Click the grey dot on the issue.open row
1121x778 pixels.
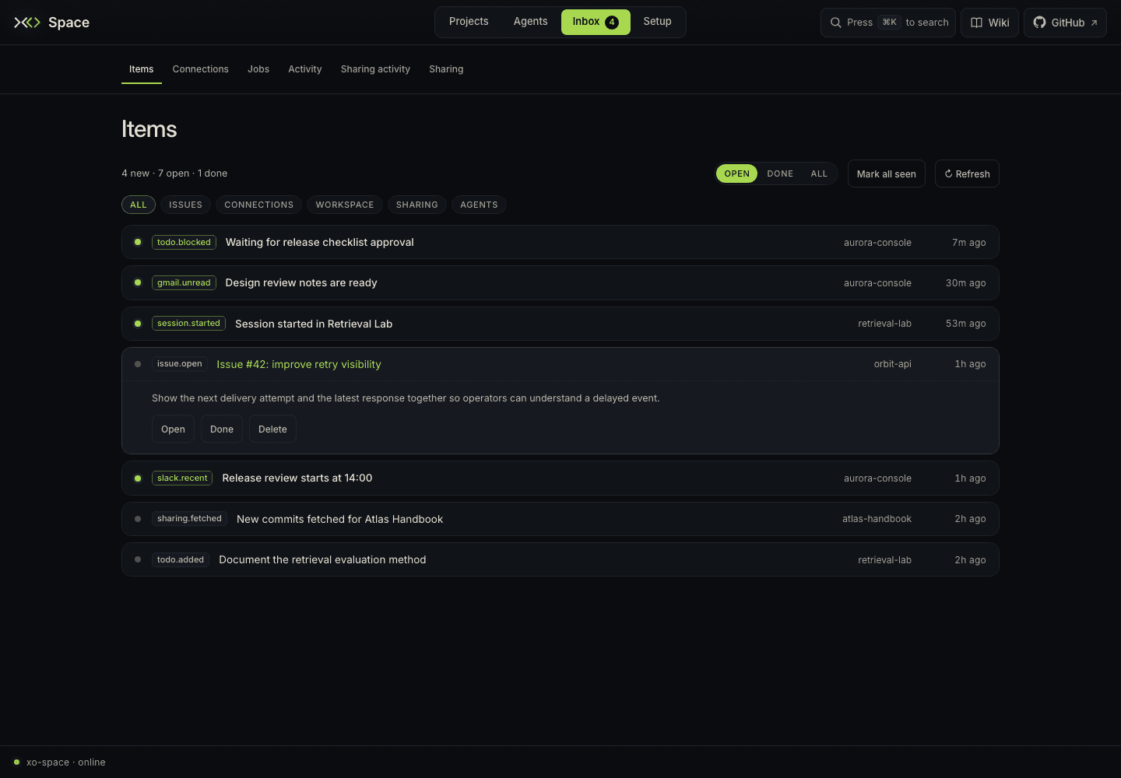(138, 364)
